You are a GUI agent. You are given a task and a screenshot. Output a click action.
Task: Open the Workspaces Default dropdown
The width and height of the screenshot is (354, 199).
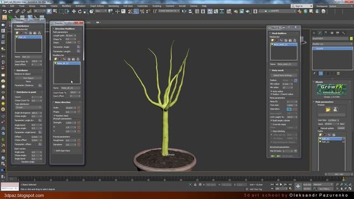(x=340, y=6)
